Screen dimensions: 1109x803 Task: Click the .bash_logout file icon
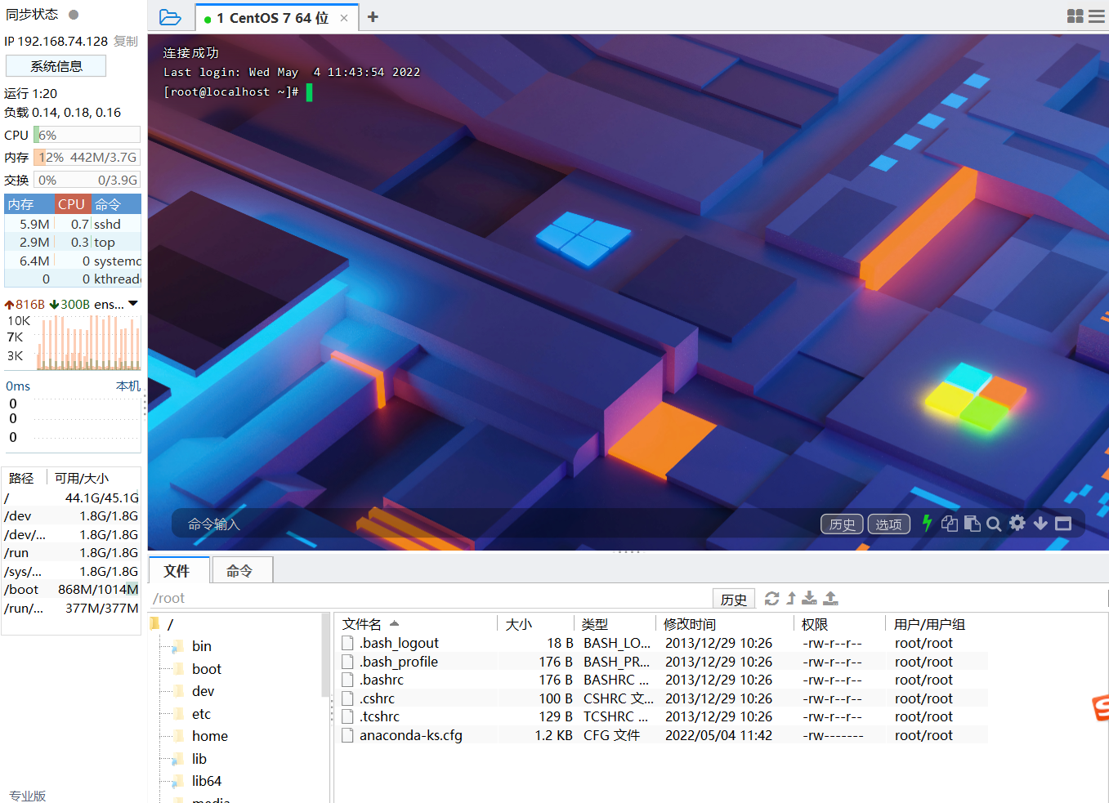click(x=347, y=643)
